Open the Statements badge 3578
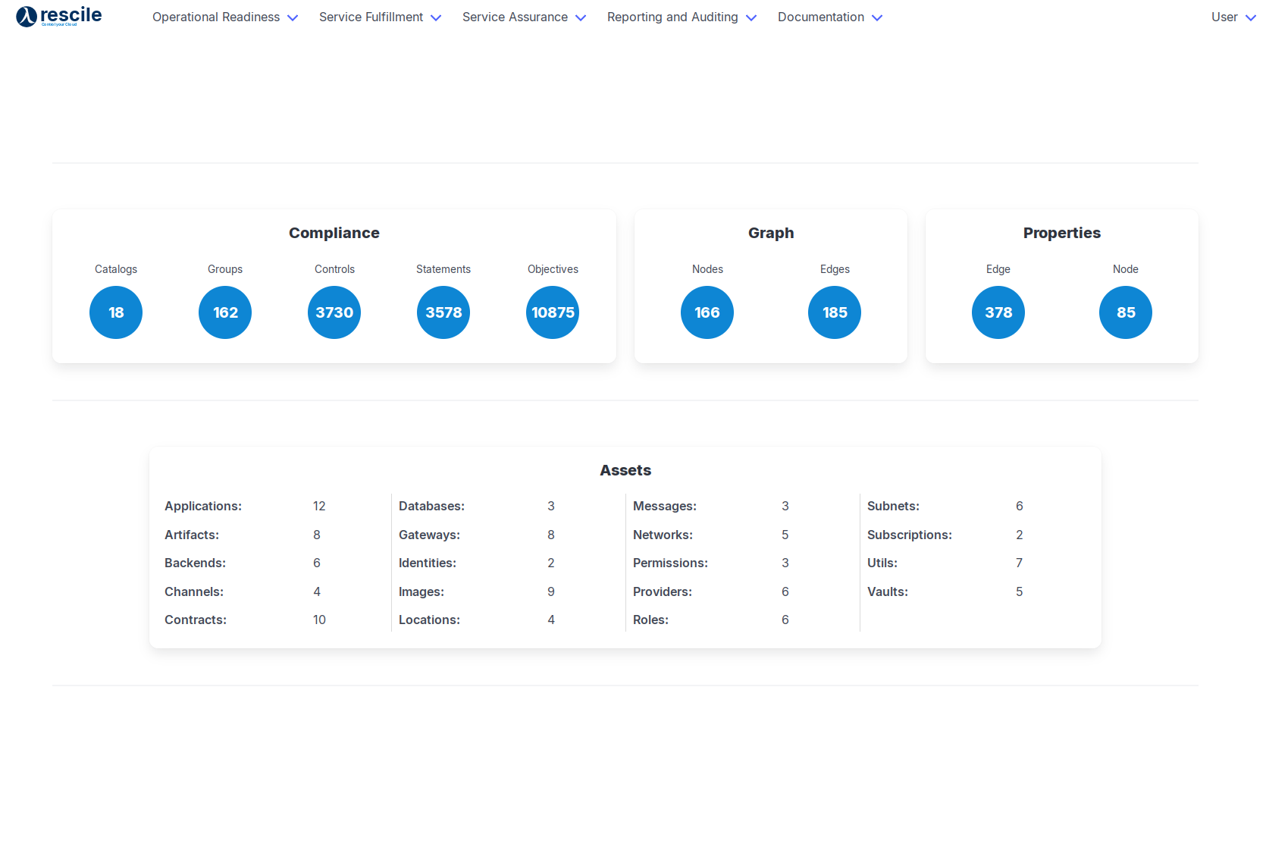Image resolution: width=1266 pixels, height=844 pixels. [x=443, y=312]
